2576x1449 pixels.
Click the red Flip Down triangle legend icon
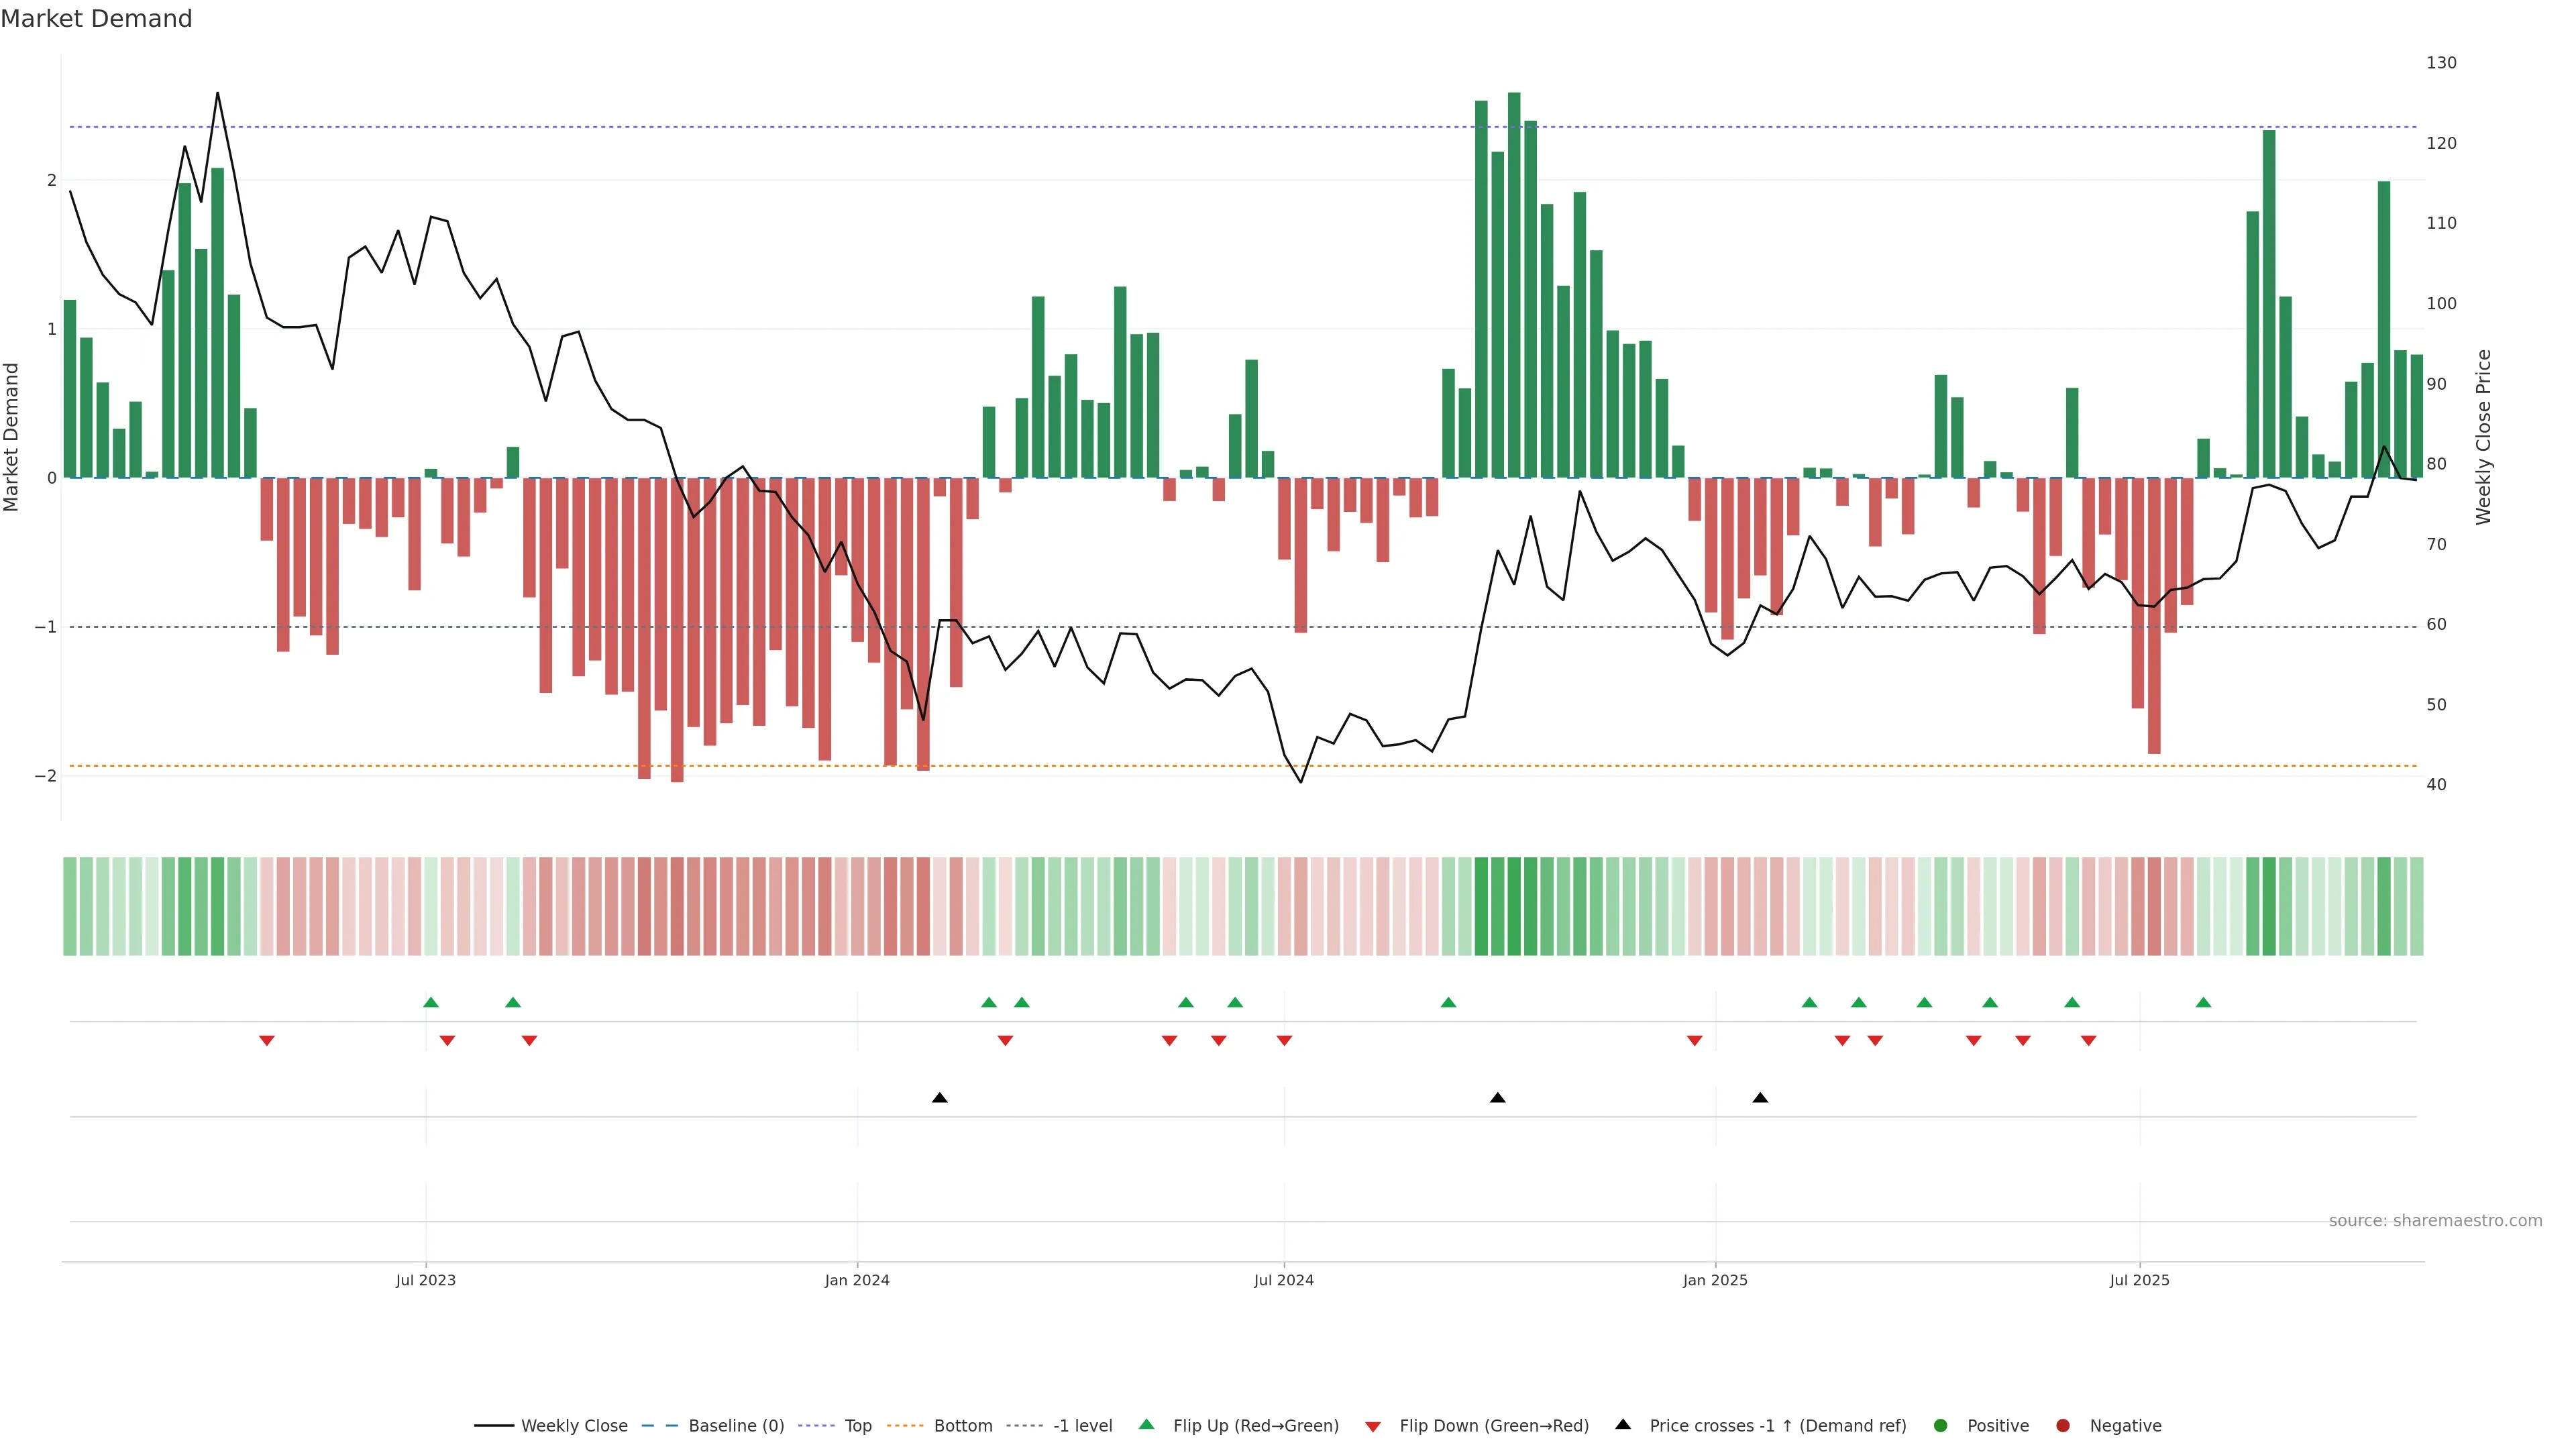click(x=1373, y=1427)
